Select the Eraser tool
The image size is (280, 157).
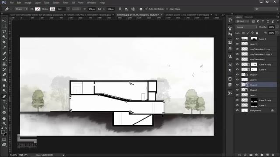pos(4,75)
